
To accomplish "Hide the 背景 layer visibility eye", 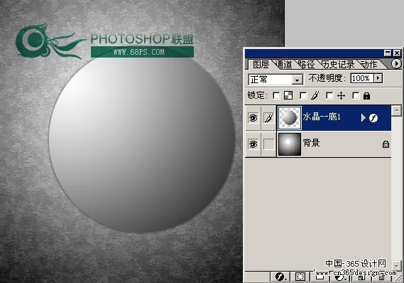I will coord(253,144).
